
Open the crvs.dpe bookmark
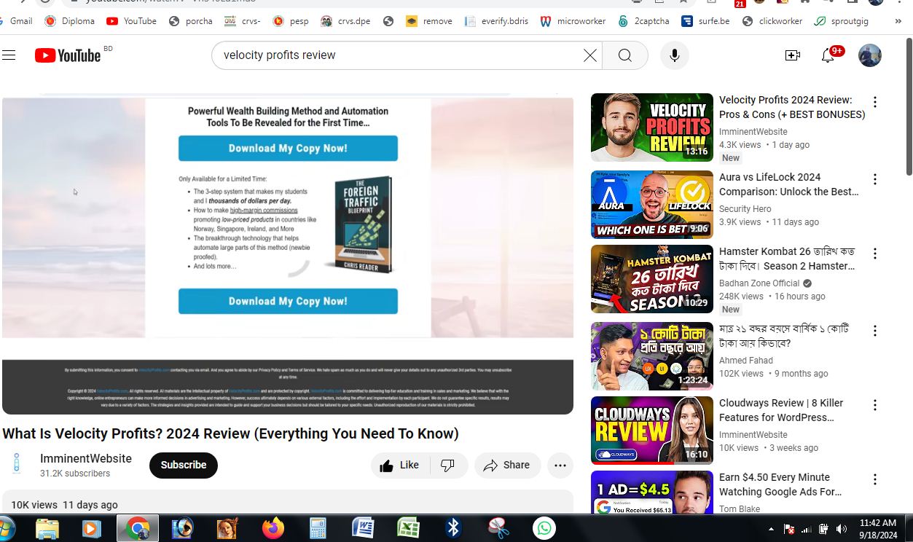(346, 21)
